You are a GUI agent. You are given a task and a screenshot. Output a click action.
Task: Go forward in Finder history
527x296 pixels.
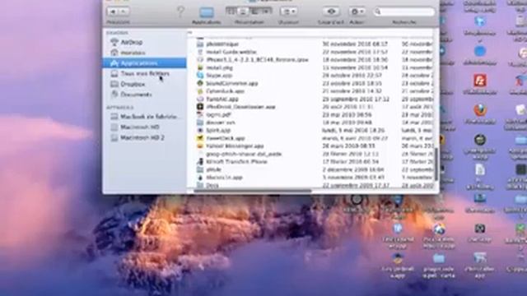[124, 12]
